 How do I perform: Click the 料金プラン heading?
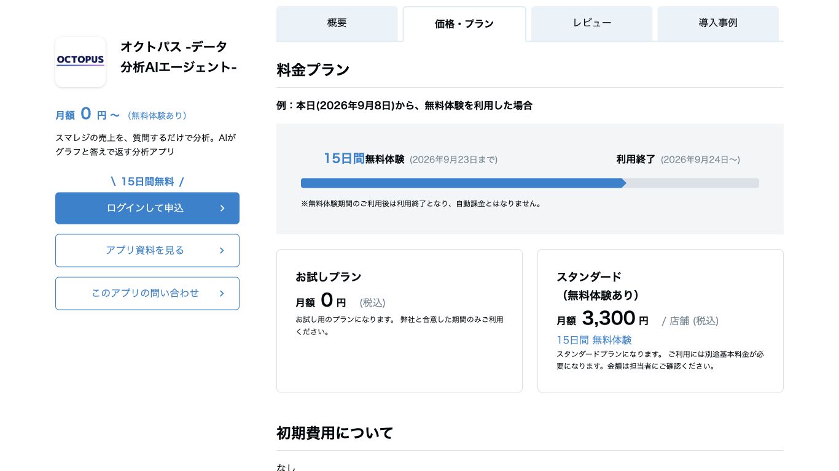click(313, 70)
